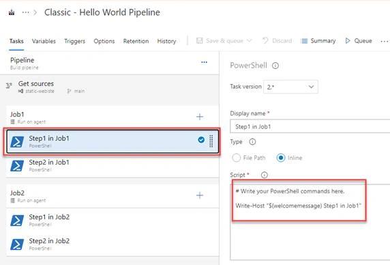This screenshot has height=265, width=390.
Task: Open the toolbar more actions ellipsis
Action: click(385, 41)
